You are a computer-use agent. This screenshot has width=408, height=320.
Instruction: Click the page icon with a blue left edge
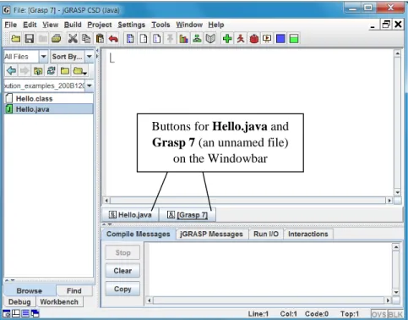[157, 38]
